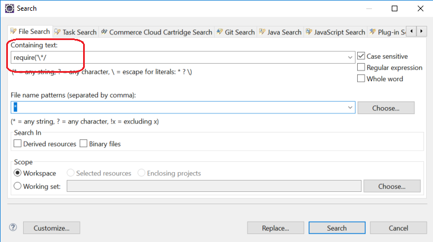433x242 pixels.
Task: Click the Commerce Cloud Cartridge Search icon
Action: click(105, 32)
